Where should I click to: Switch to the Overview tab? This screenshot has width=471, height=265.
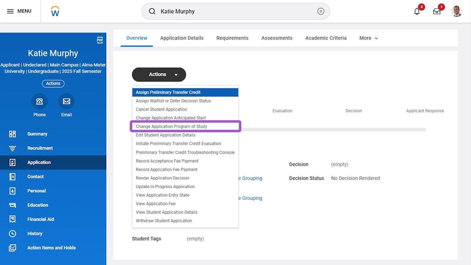tap(137, 38)
